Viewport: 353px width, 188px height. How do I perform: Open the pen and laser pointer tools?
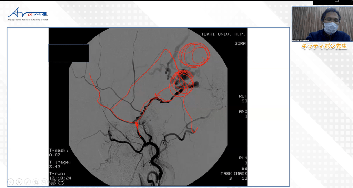[27, 181]
